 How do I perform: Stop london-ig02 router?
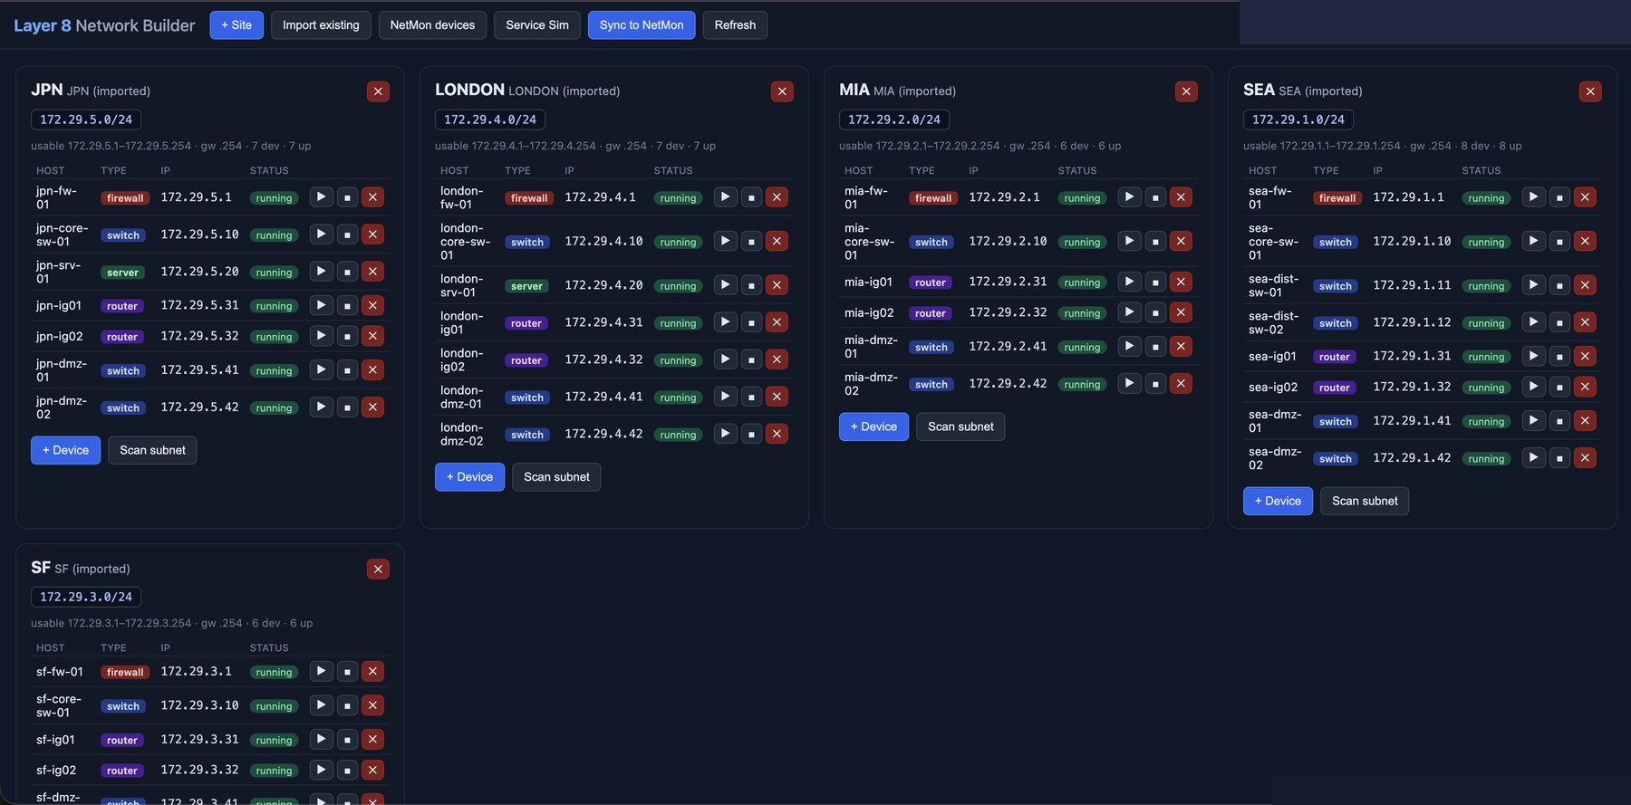pos(751,359)
